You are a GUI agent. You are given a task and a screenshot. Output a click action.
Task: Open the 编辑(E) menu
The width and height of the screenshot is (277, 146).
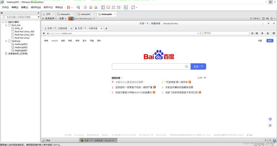click(15, 7)
